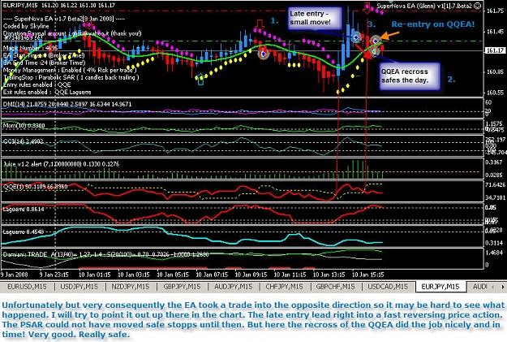This screenshot has width=507, height=342.
Task: Click the SuperNova EA (Glenn) label
Action: (x=425, y=6)
